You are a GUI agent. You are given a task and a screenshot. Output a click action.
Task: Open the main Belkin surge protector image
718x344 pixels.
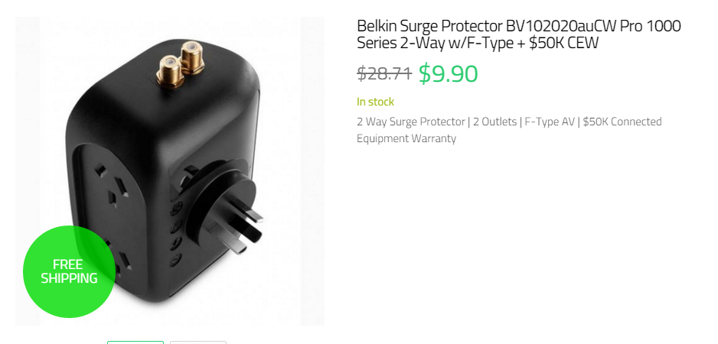coord(170,171)
